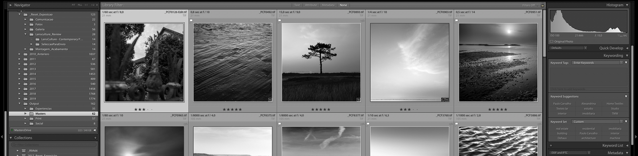Collapse the Lensculture_Review folder
638x156 pixels.
point(25,34)
